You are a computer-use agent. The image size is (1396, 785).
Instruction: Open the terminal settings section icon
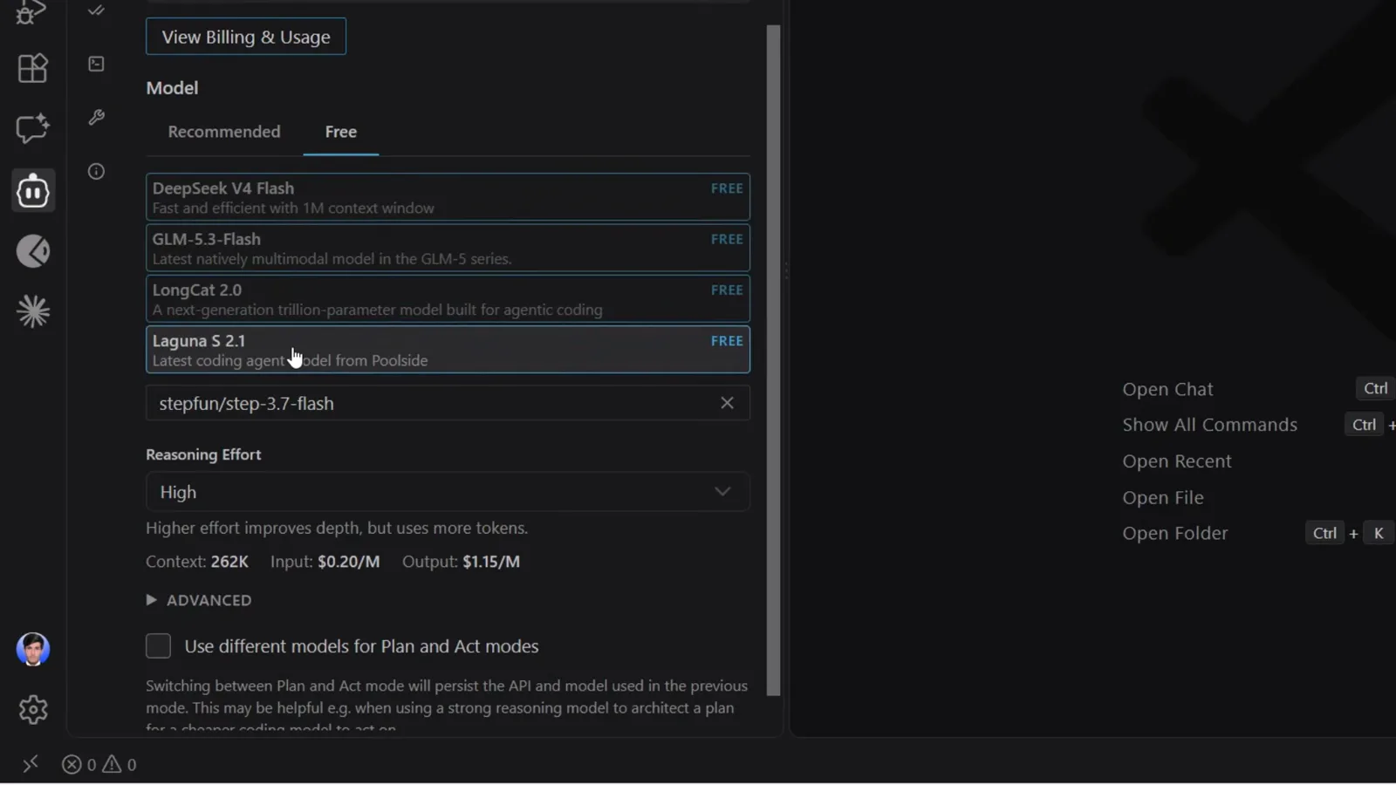96,64
